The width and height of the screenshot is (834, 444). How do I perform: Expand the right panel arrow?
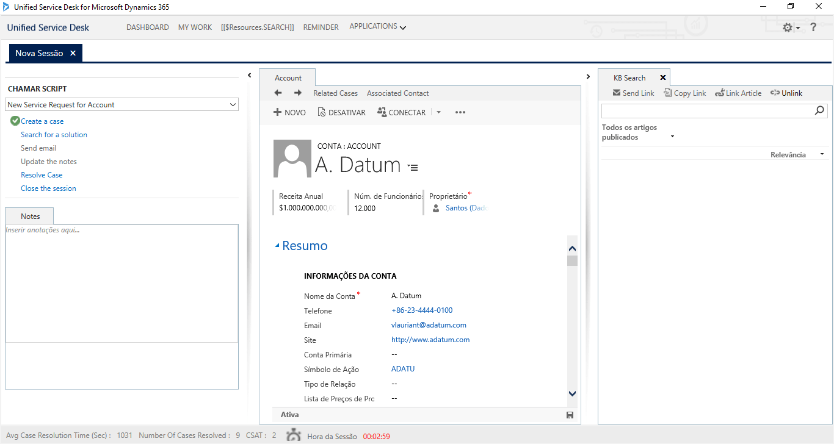pos(588,77)
